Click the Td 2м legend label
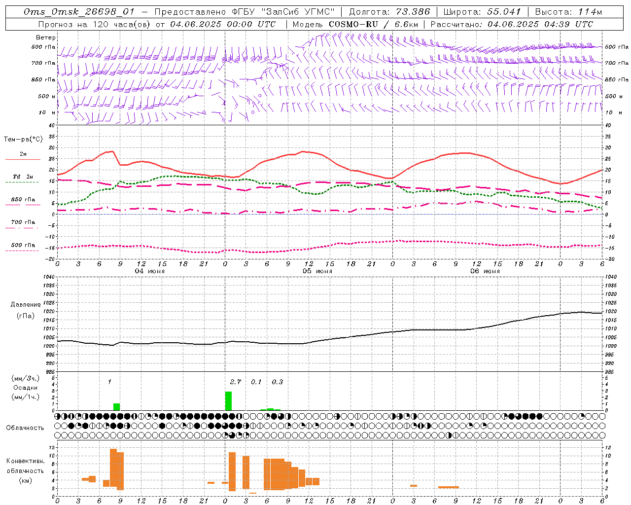631x505 pixels. coord(23,177)
